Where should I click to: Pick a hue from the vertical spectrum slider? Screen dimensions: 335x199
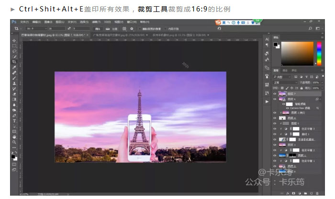pyautogui.click(x=319, y=53)
